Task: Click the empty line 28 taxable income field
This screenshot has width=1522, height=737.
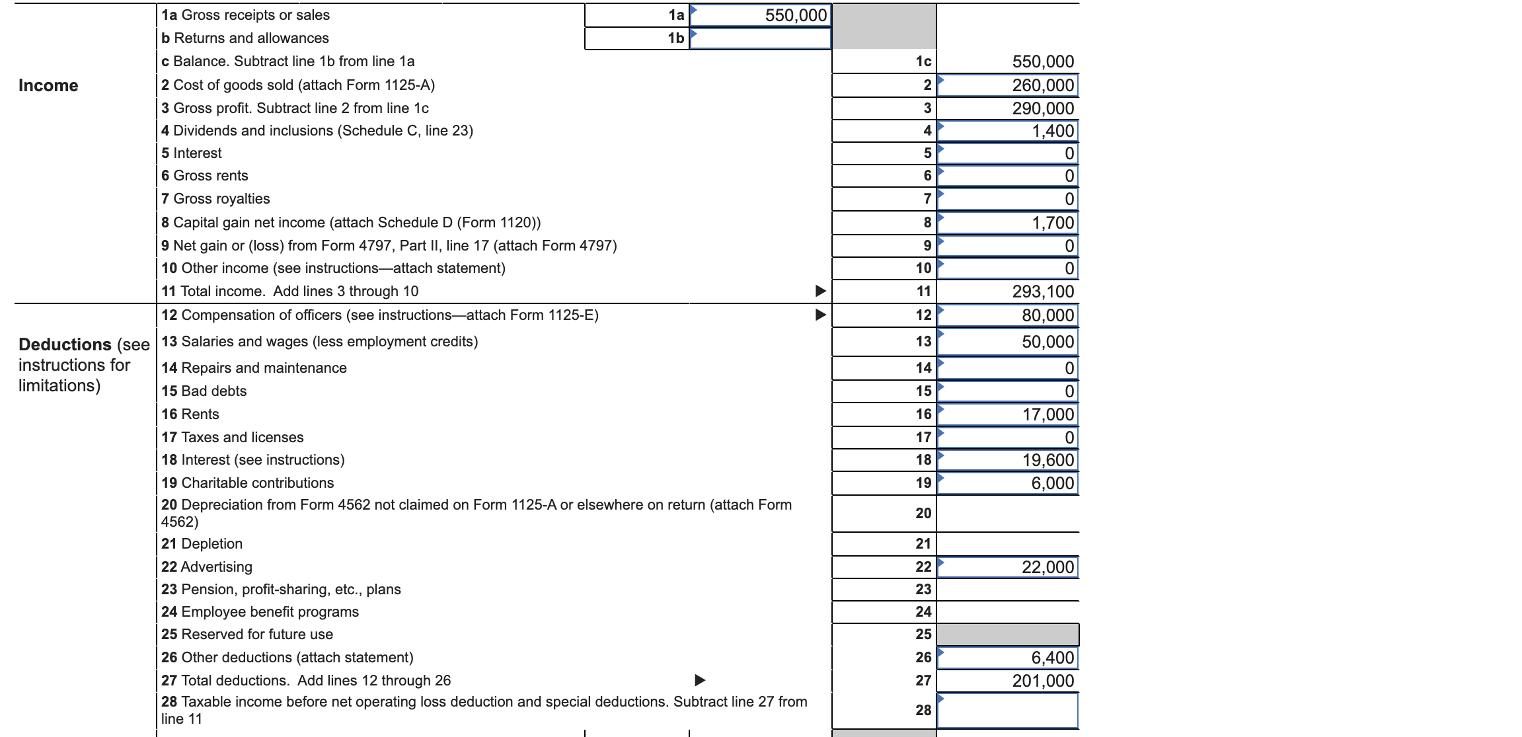Action: coord(1007,711)
